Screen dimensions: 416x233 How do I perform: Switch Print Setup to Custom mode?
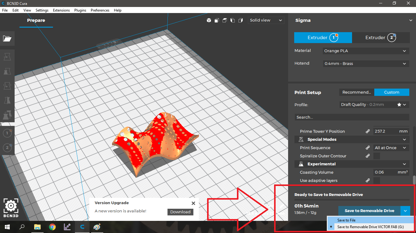point(392,92)
